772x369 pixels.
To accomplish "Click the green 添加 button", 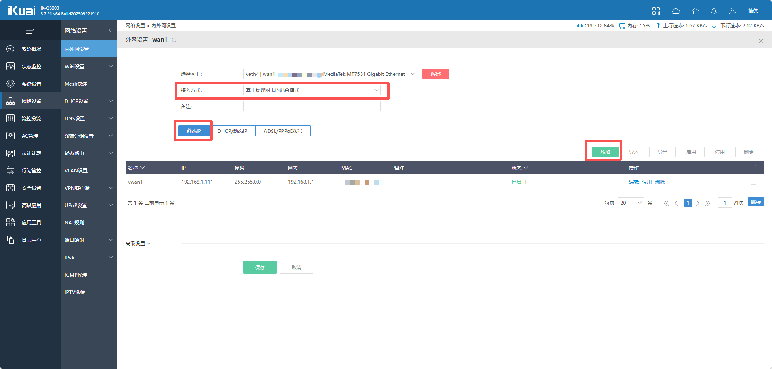I will tap(605, 152).
